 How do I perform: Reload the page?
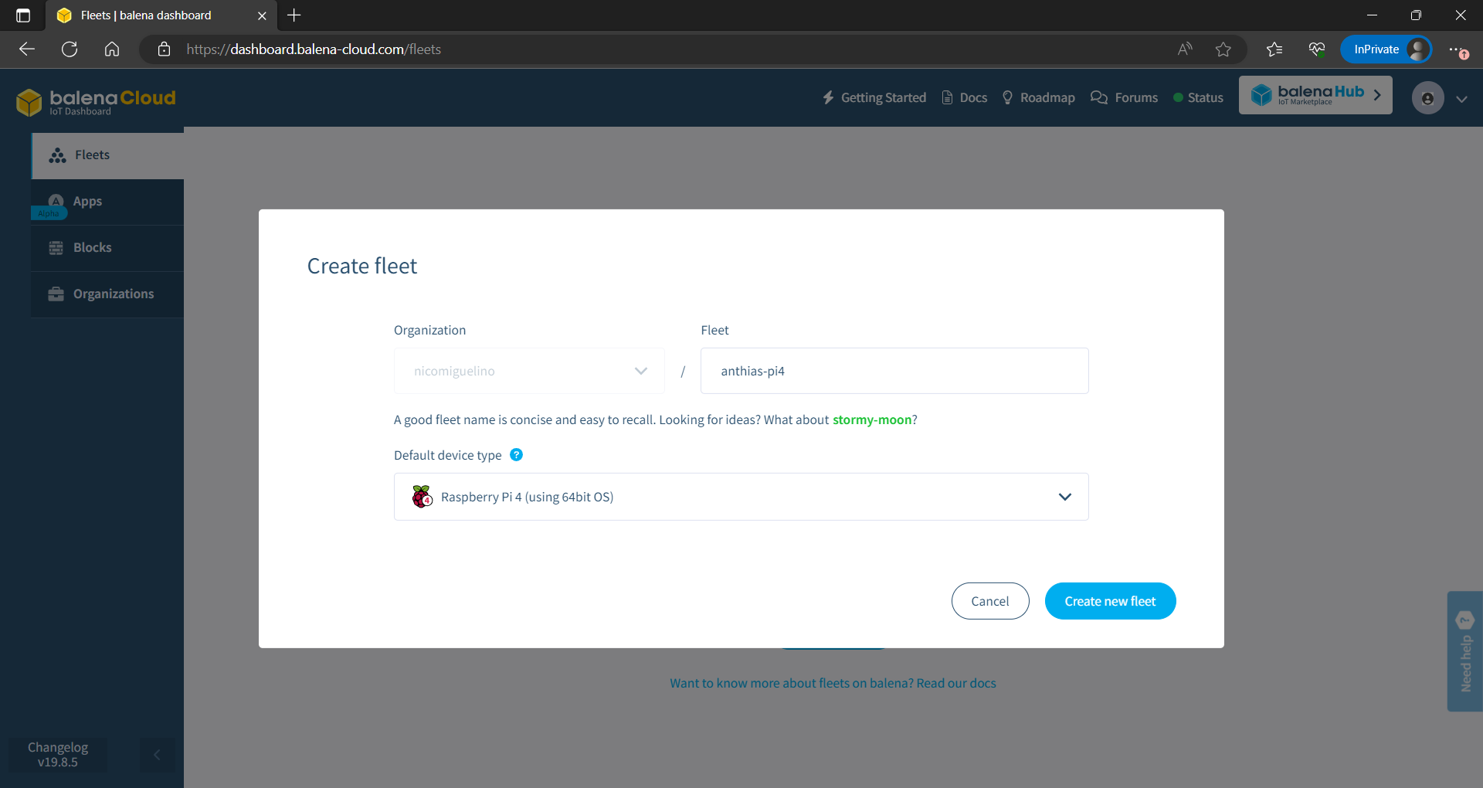point(70,49)
